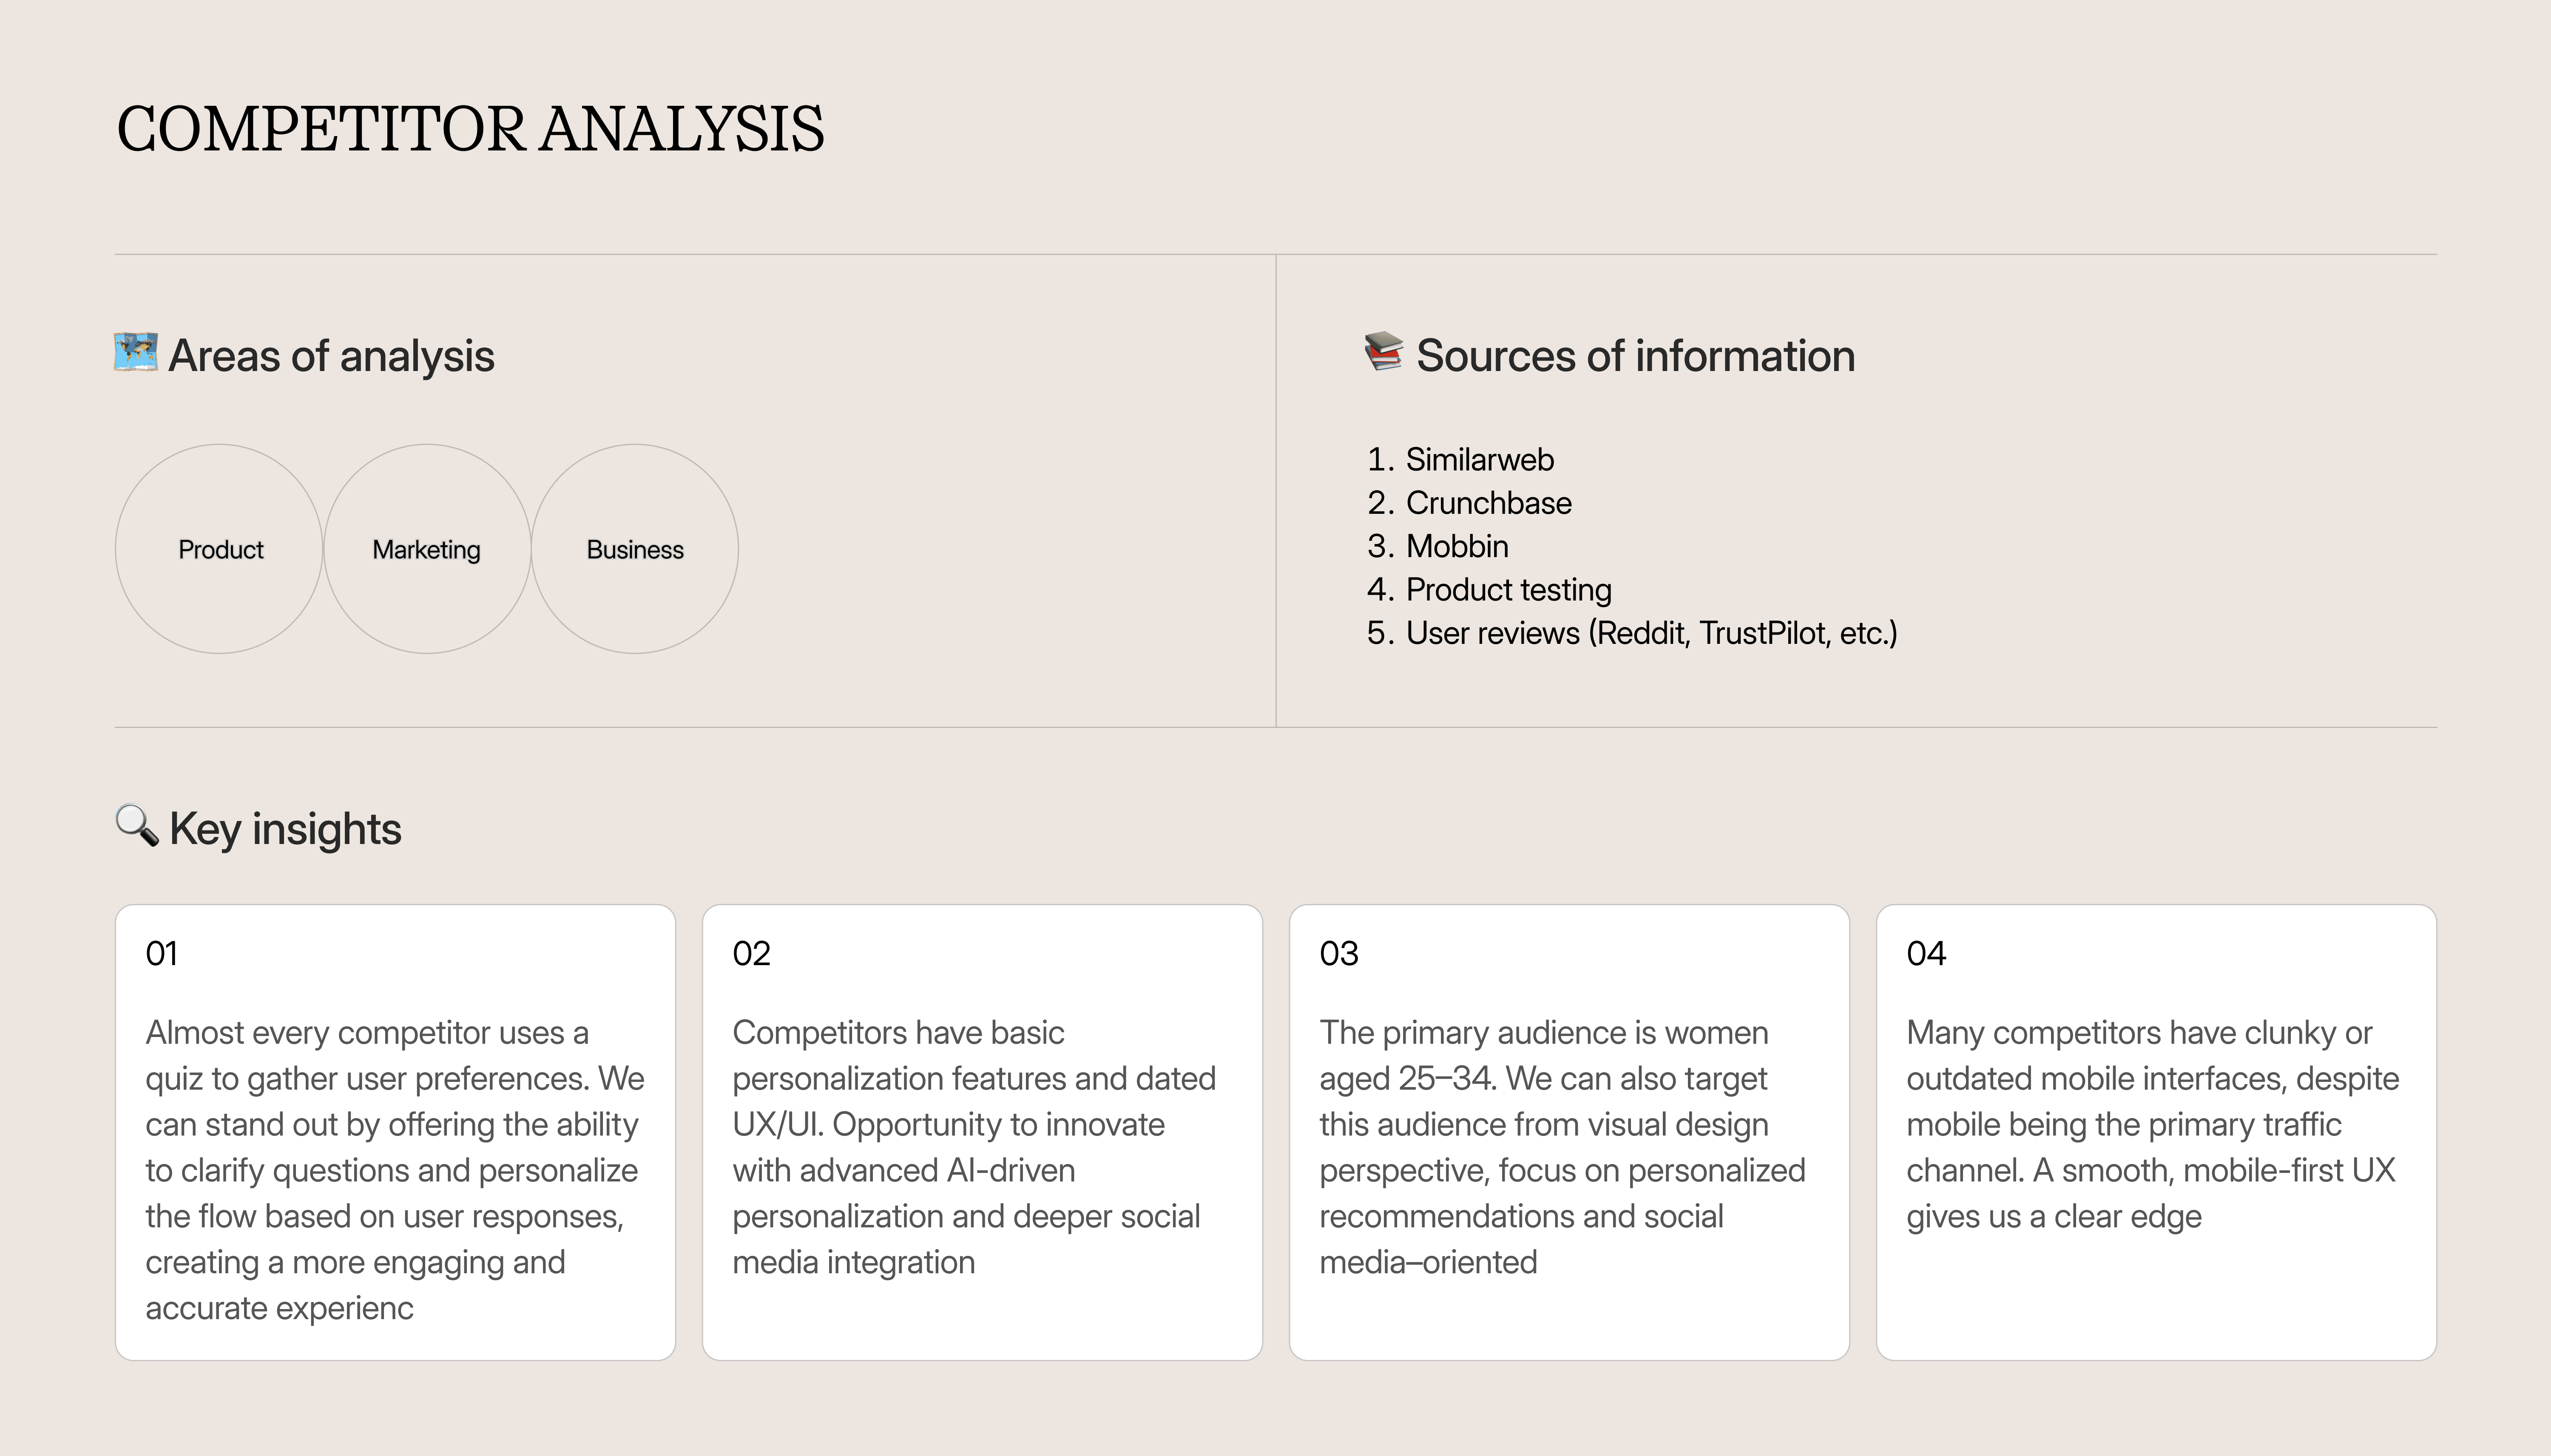The image size is (2551, 1456).
Task: Click the COMPETITOR ANALYSIS title
Action: click(470, 129)
